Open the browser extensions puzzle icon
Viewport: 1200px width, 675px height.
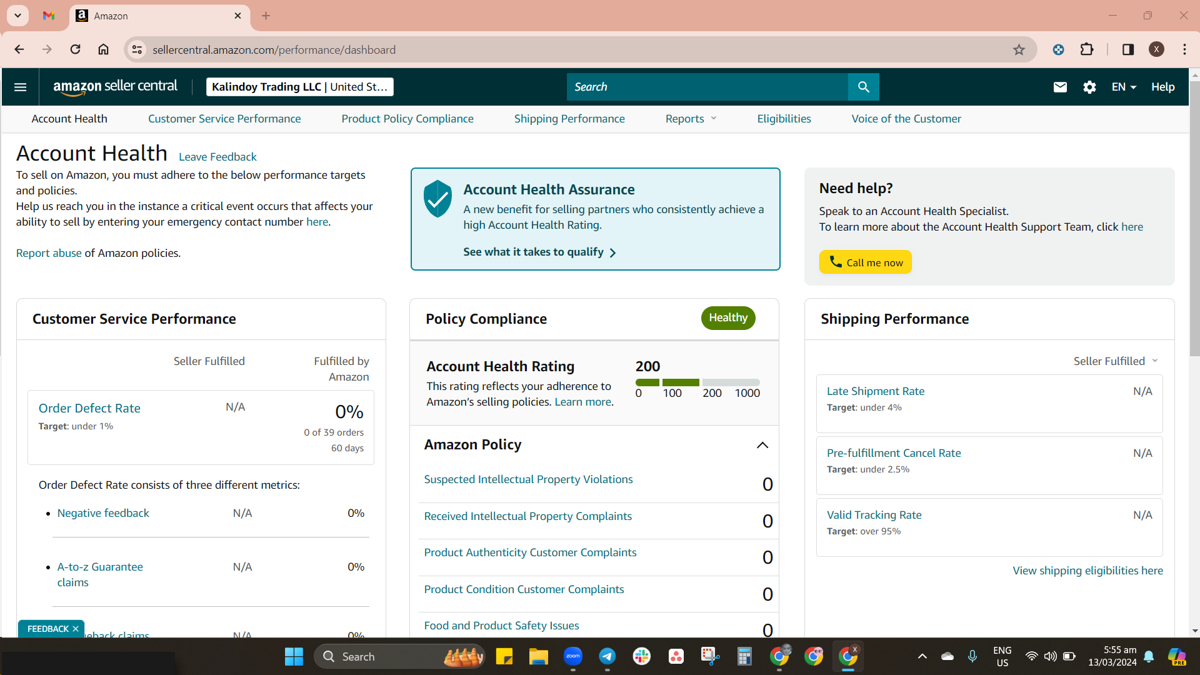tap(1087, 49)
